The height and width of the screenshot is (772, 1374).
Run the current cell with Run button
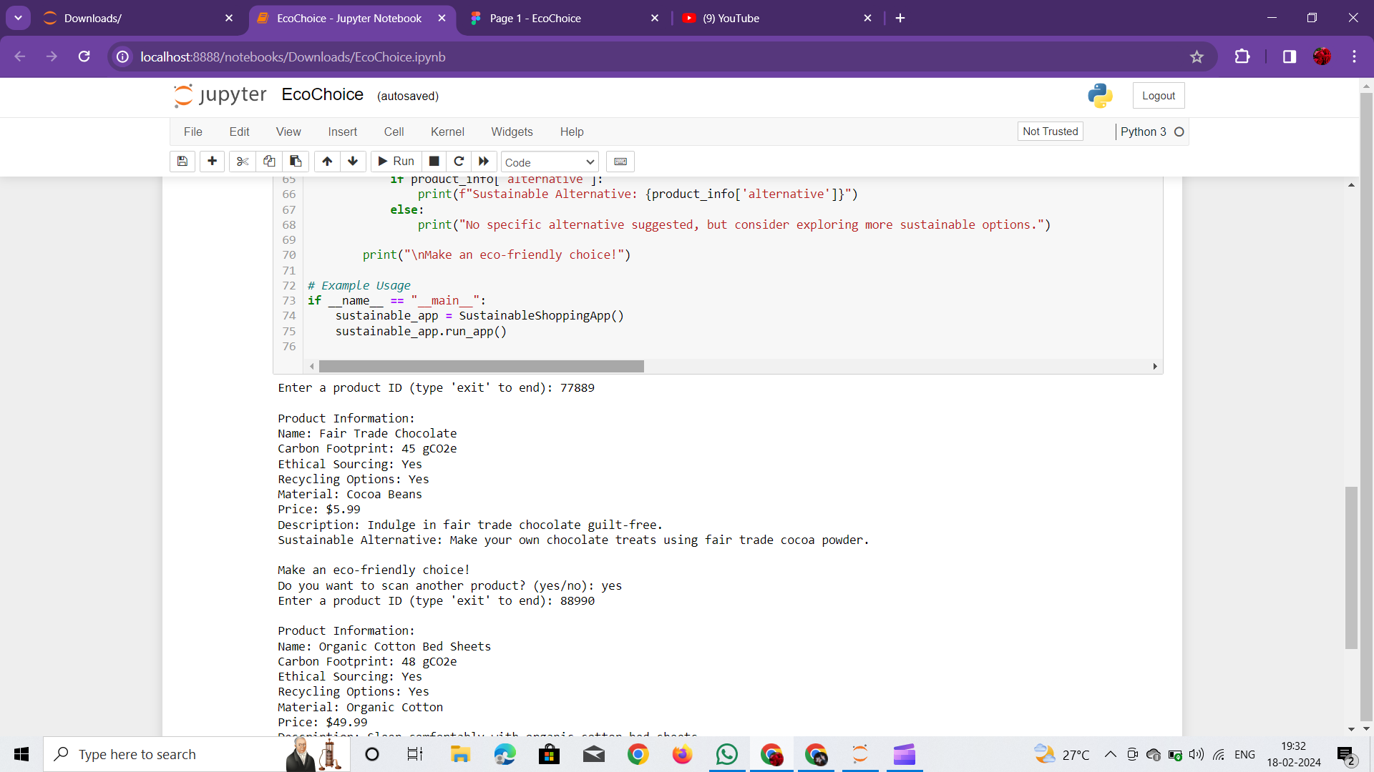click(396, 162)
